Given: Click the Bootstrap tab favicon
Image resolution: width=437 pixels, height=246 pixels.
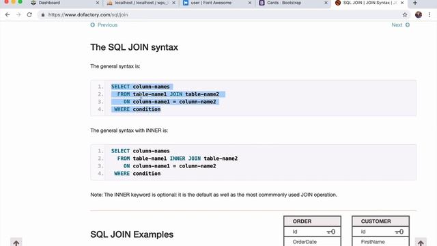Looking at the screenshot, I should click(x=262, y=3).
